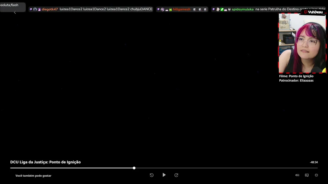Open 'Você também pode gostar' suggestions
This screenshot has width=328, height=184.
[33, 176]
